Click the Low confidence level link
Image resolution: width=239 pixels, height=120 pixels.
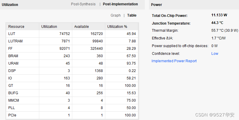[x=215, y=54]
